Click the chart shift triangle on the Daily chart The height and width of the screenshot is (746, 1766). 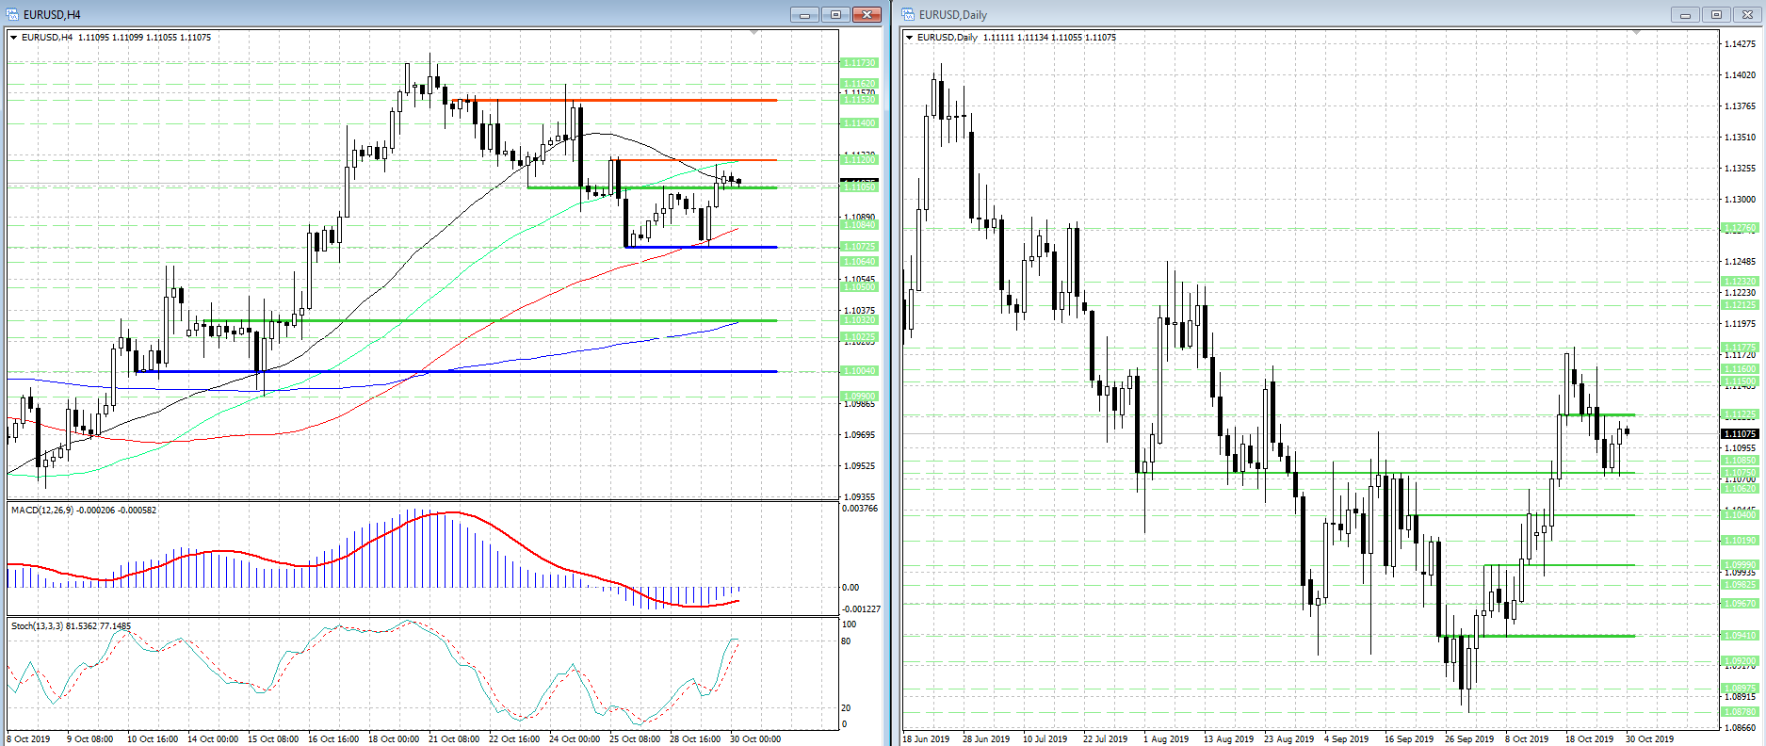click(x=1636, y=33)
